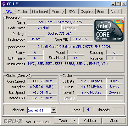Image resolution: width=128 pixels, height=126 pixels.
Task: Click the L1 Data associativity 8-way
Action: coord(115,81)
